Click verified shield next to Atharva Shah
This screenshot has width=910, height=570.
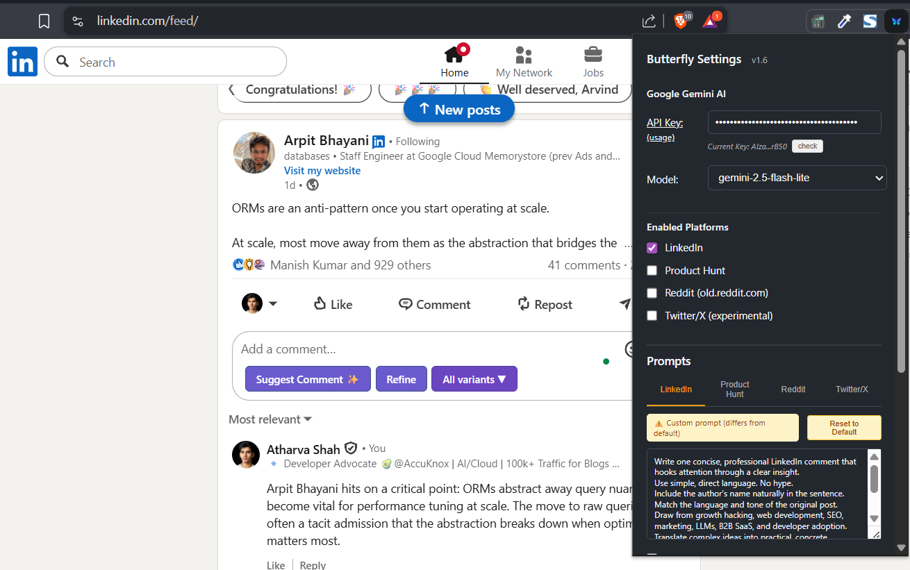point(351,449)
